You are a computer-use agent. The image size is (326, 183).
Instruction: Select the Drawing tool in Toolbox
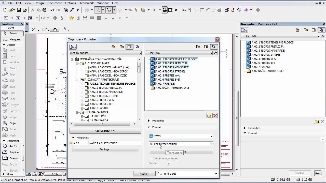pyautogui.click(x=12, y=158)
